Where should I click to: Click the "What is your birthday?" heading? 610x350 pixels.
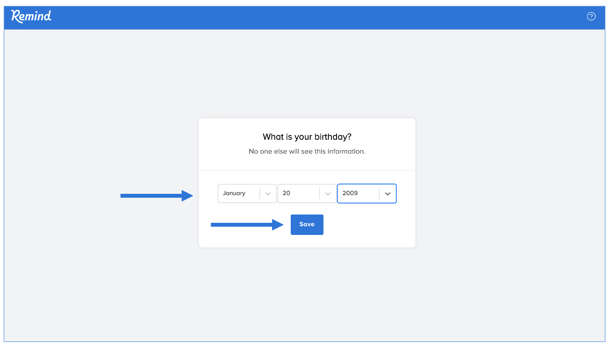pos(307,137)
